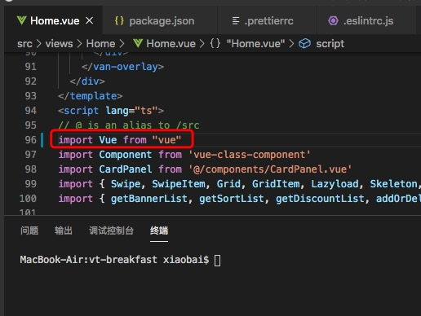This screenshot has height=316, width=421.
Task: Click the terminal prompt cursor
Action: (x=217, y=261)
